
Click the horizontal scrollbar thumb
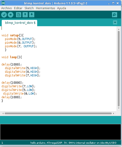58,113
